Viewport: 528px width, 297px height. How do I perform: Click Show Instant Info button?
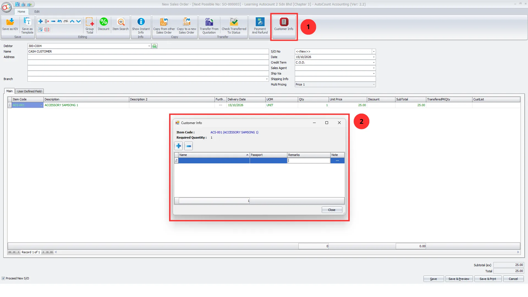(x=141, y=26)
